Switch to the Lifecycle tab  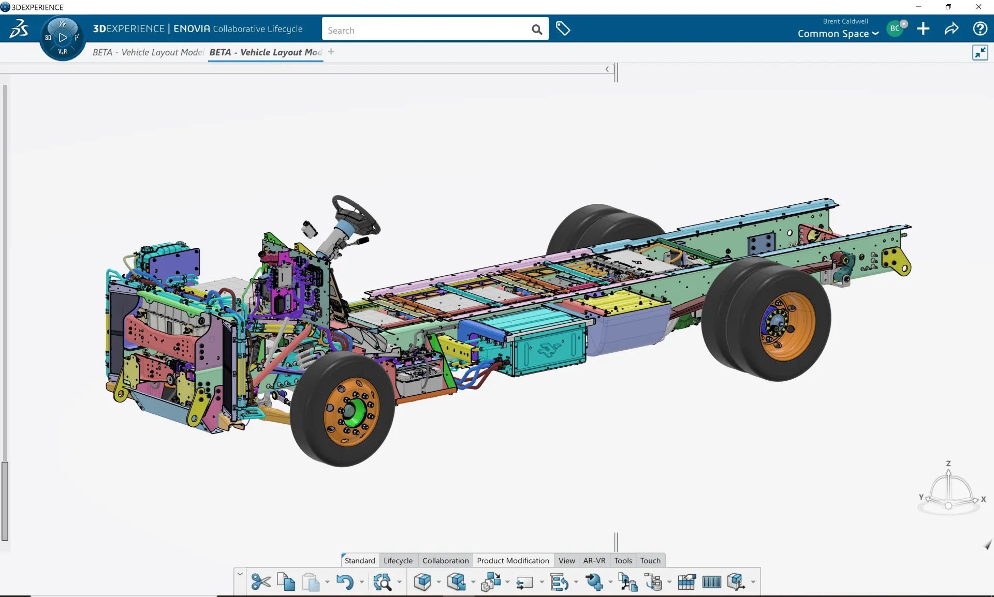click(398, 560)
